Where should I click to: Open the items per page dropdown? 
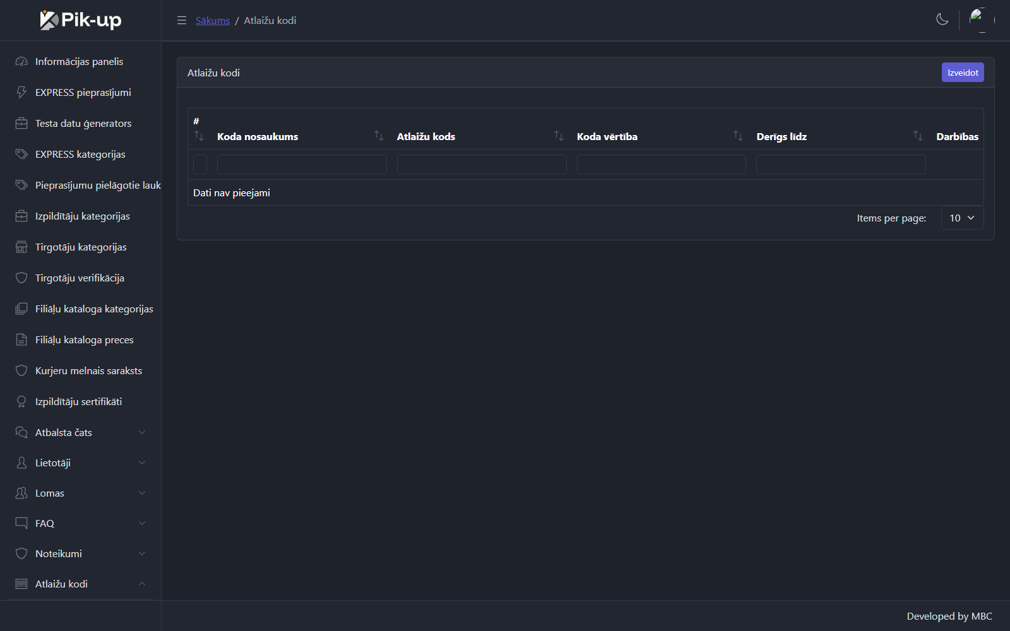coord(962,218)
